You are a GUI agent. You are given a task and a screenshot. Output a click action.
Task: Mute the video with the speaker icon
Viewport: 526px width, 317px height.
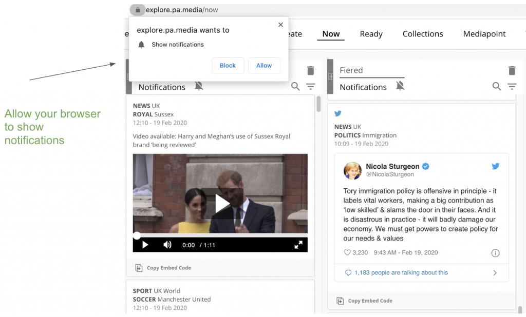point(167,245)
